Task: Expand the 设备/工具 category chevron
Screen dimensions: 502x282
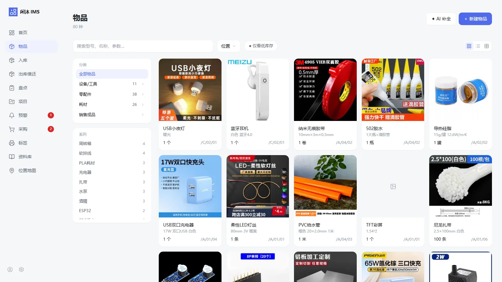Action: [143, 84]
